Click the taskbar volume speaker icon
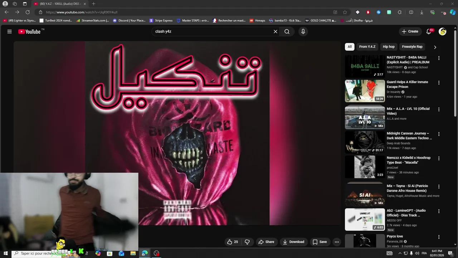 [417, 253]
